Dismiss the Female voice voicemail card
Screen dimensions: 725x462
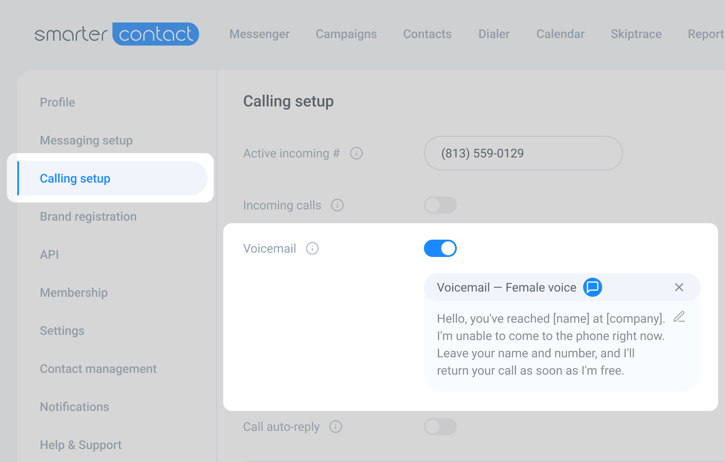click(679, 287)
